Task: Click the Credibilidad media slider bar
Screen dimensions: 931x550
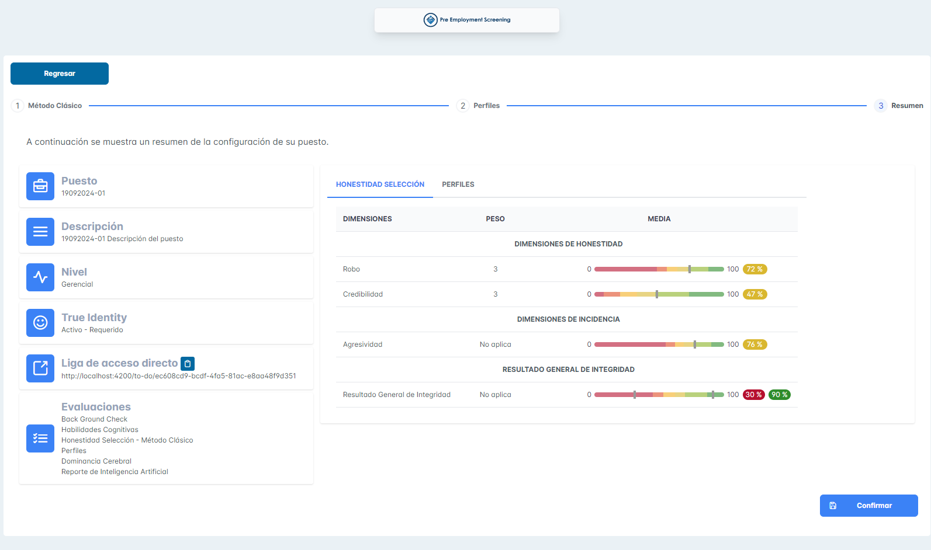Action: 659,294
